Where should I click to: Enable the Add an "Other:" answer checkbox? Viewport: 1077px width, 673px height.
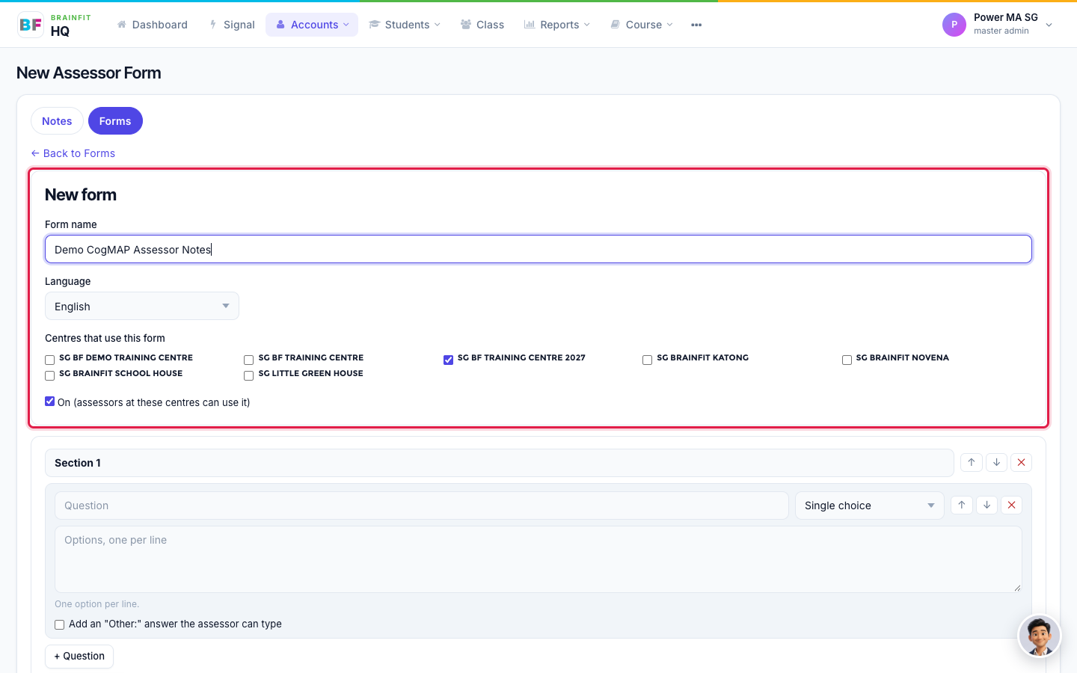[60, 624]
